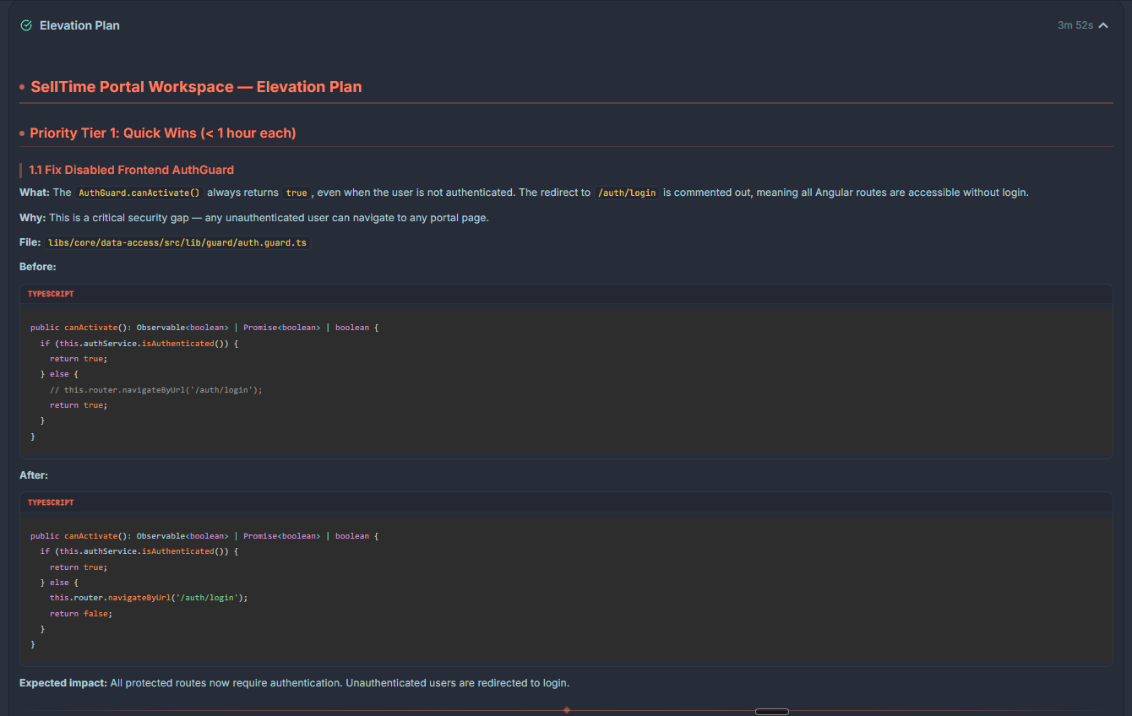Click the "Expected impact:" label
This screenshot has height=716, width=1132.
(x=63, y=683)
